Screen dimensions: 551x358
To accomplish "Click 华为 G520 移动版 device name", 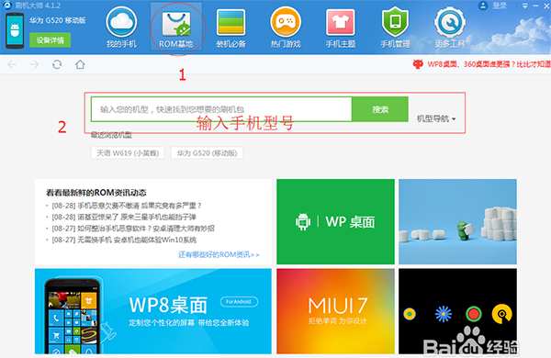I will 58,21.
